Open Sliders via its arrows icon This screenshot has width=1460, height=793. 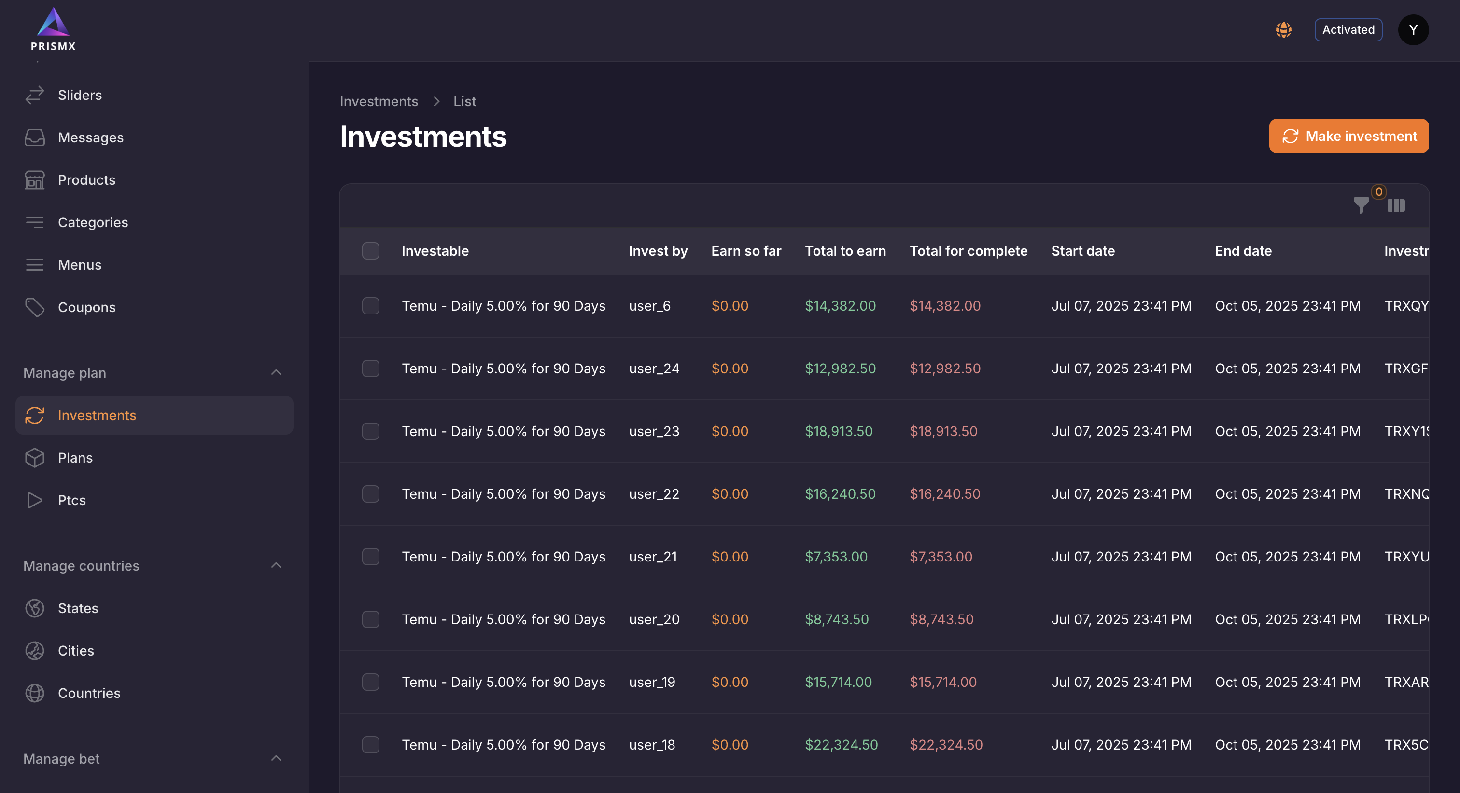(x=35, y=95)
